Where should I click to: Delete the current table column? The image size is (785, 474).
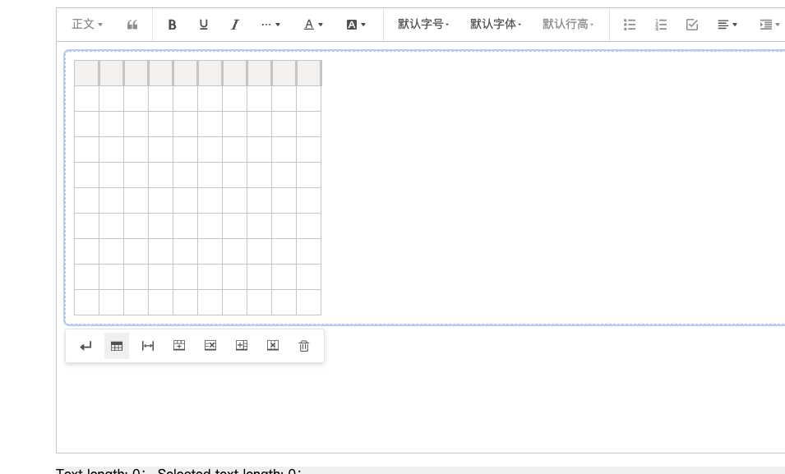pyautogui.click(x=273, y=346)
